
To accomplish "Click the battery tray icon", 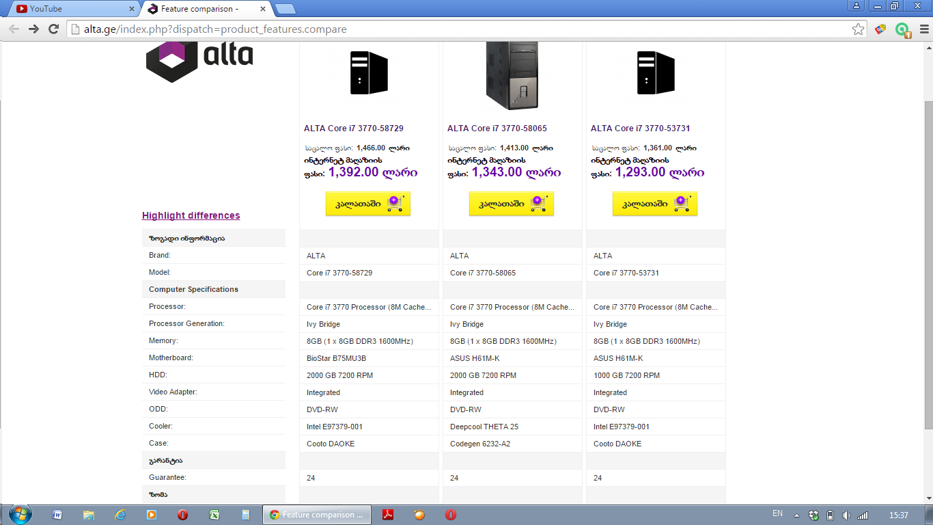I will tap(830, 515).
